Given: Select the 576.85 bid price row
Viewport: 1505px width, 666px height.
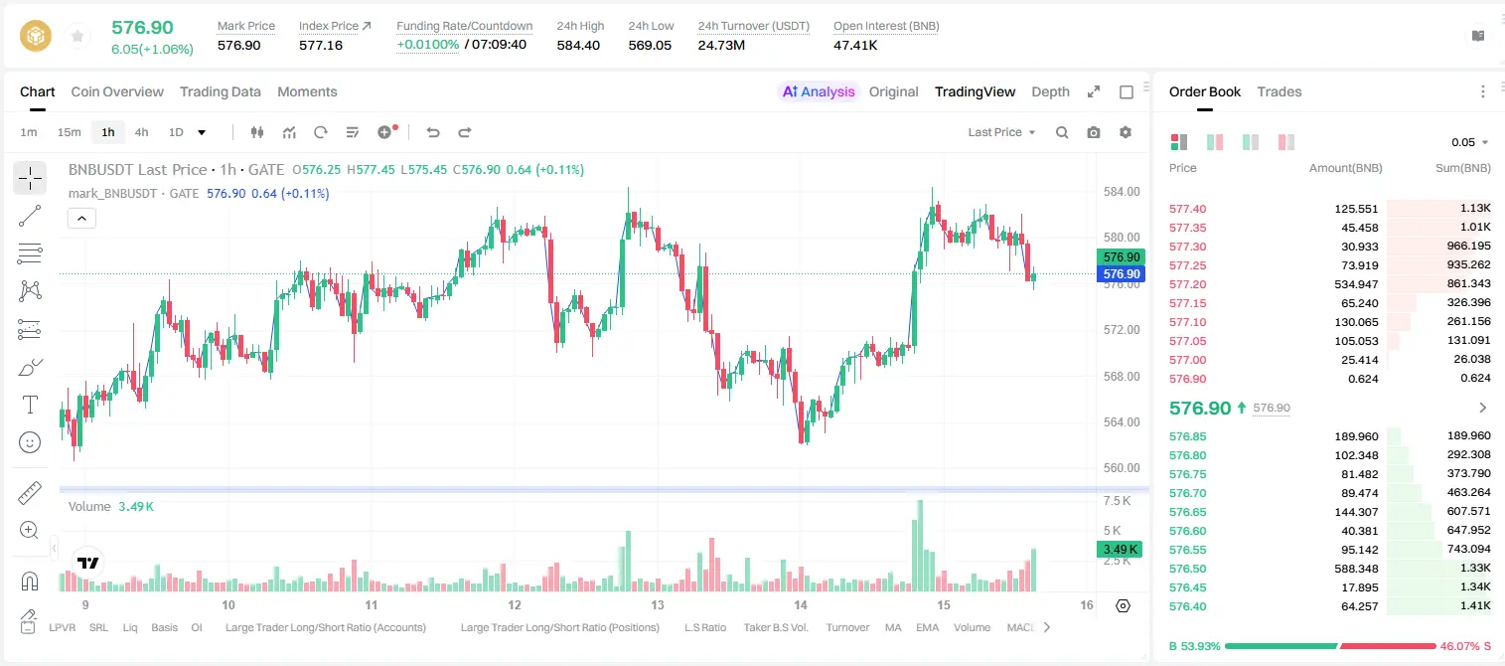Looking at the screenshot, I should (1330, 435).
